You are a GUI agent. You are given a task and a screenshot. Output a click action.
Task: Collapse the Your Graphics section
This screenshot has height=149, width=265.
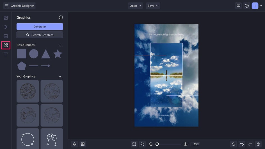(x=60, y=76)
